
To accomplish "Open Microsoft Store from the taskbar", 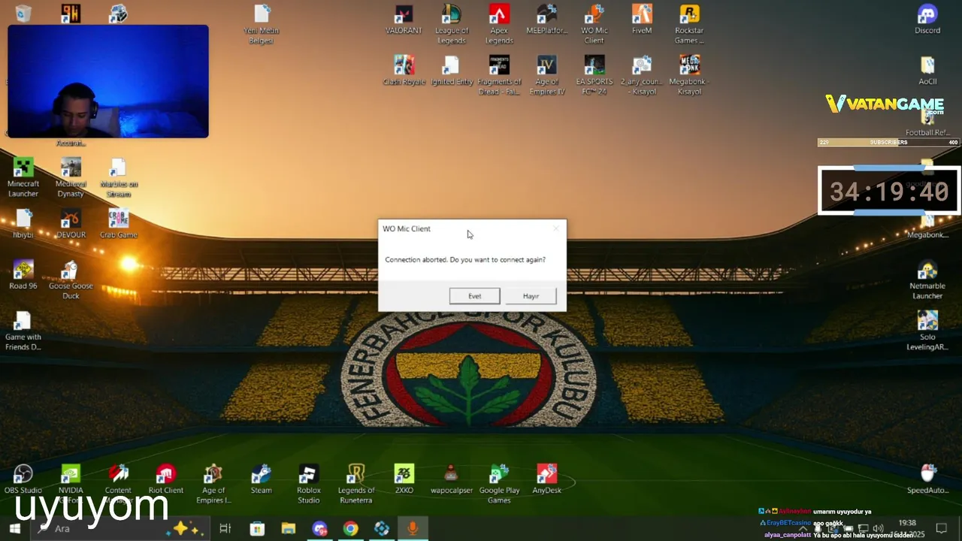I will (257, 529).
